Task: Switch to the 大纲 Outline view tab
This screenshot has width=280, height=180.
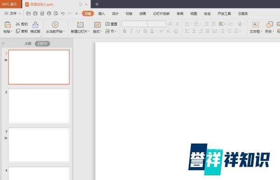Action: pos(28,43)
